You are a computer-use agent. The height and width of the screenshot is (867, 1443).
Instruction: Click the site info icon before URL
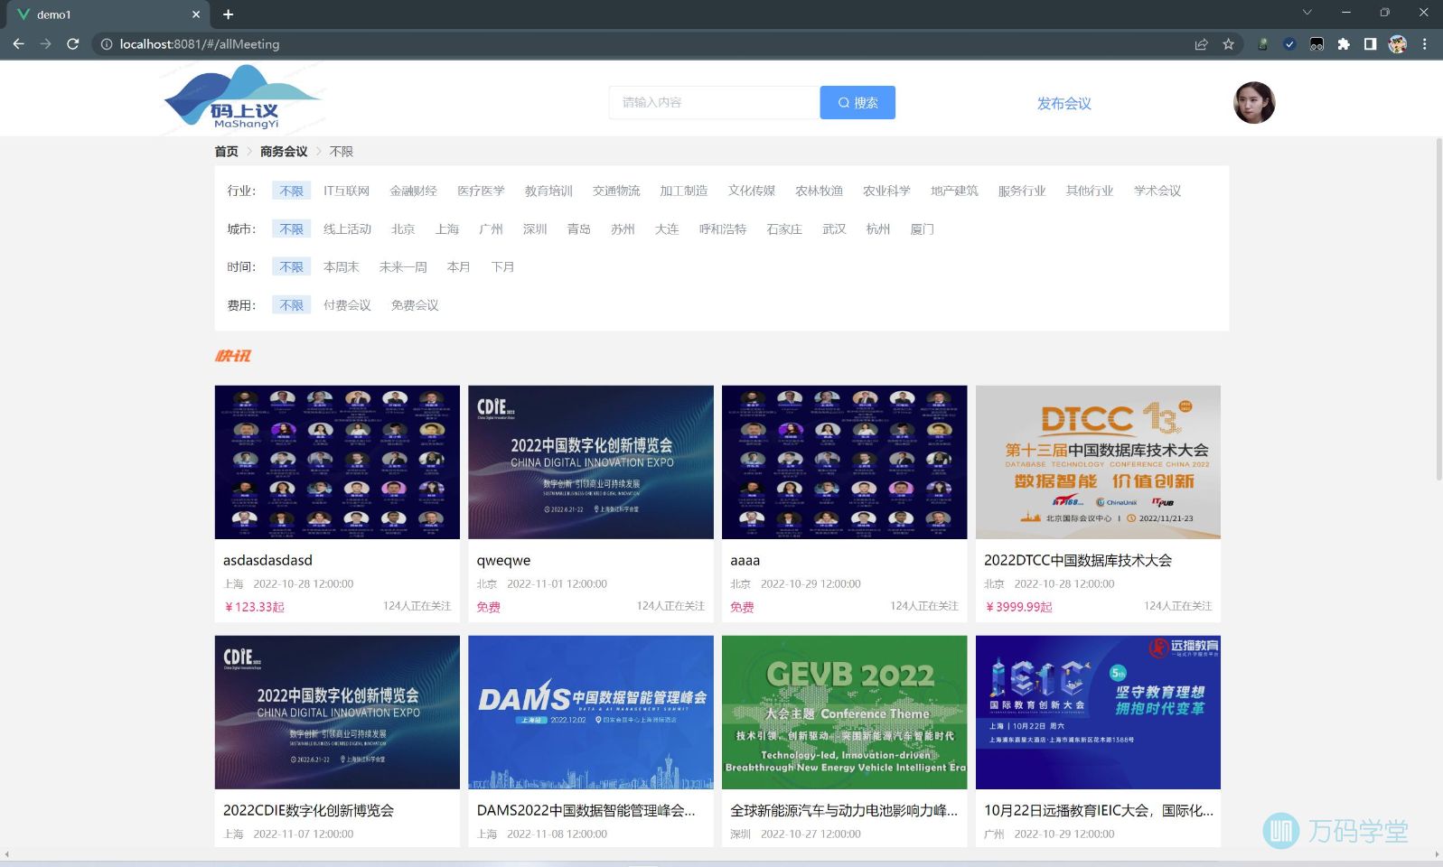tap(107, 44)
